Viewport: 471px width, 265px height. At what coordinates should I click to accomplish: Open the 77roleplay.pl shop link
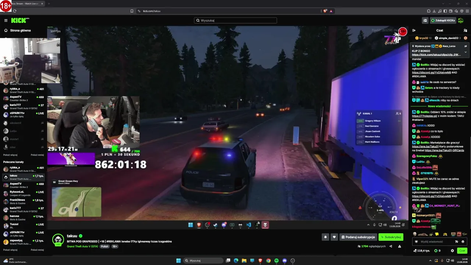point(424,116)
